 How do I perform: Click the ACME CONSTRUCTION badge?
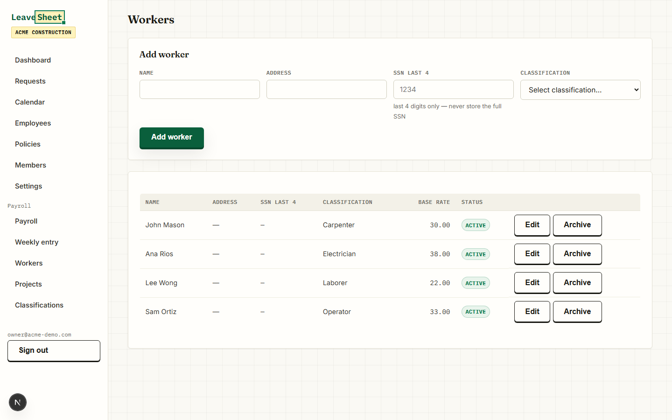tap(43, 32)
